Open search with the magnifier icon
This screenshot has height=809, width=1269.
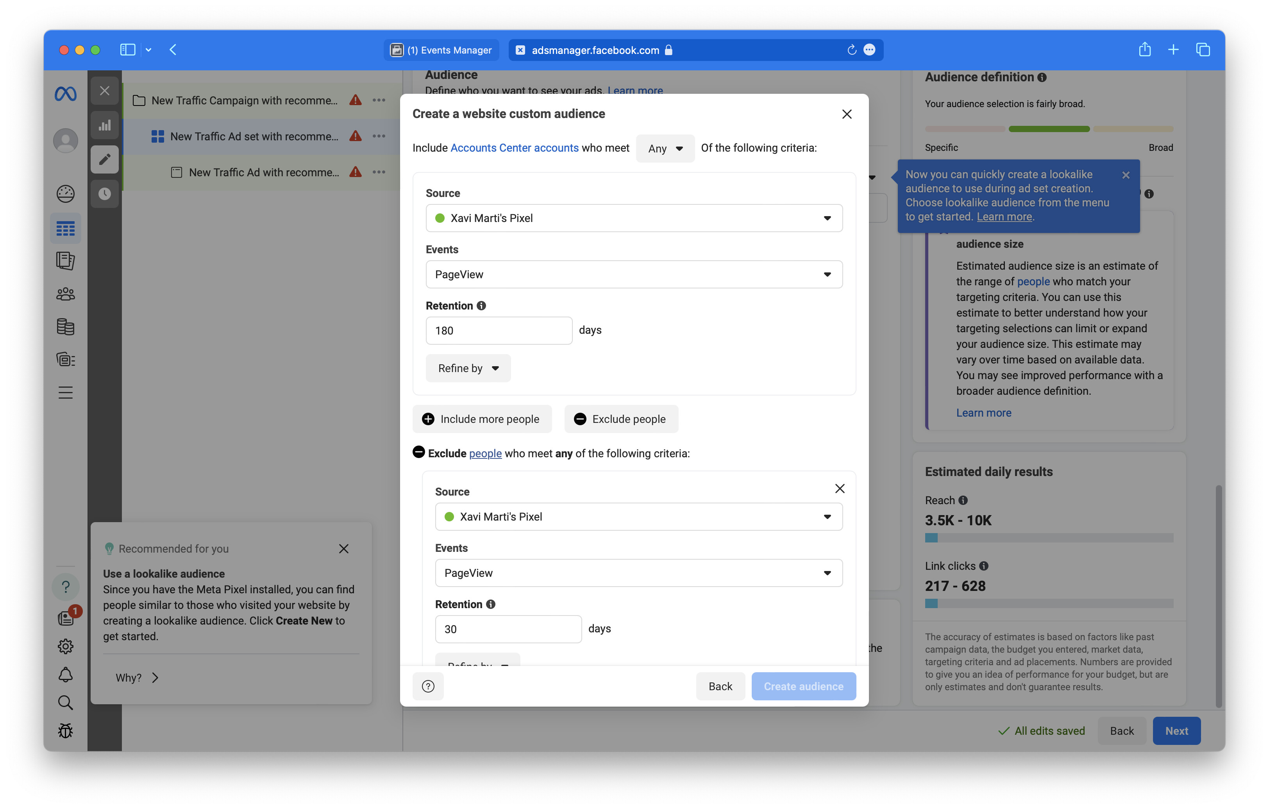click(x=65, y=703)
